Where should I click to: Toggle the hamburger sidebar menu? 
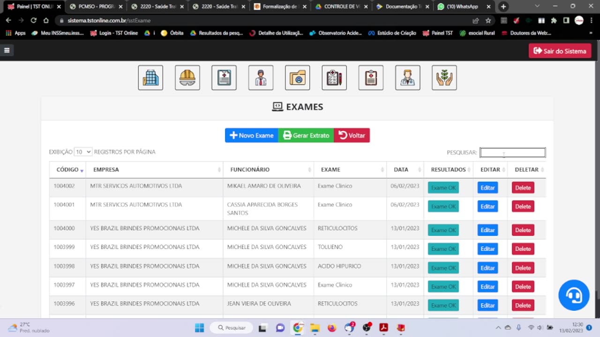tap(7, 51)
